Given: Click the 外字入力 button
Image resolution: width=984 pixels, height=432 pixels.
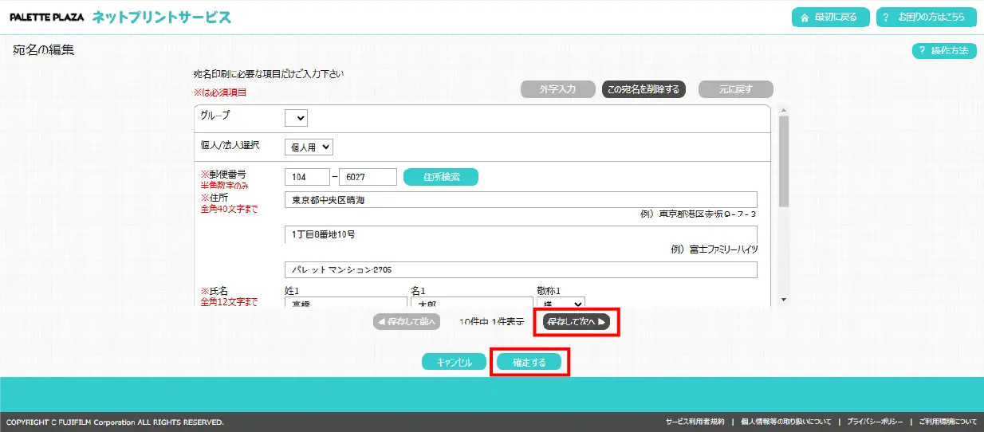Looking at the screenshot, I should 557,89.
